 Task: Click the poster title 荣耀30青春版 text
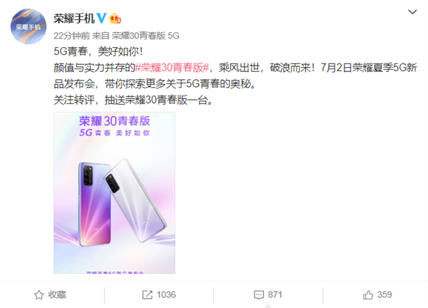pyautogui.click(x=115, y=121)
